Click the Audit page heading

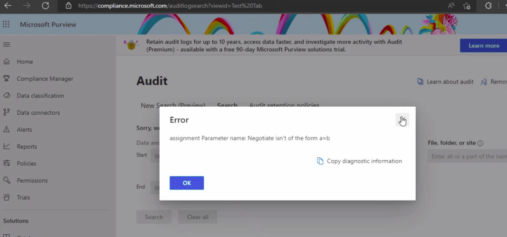click(152, 81)
